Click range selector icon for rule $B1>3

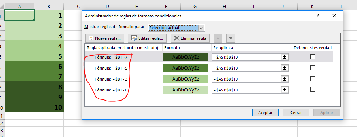click(285, 79)
